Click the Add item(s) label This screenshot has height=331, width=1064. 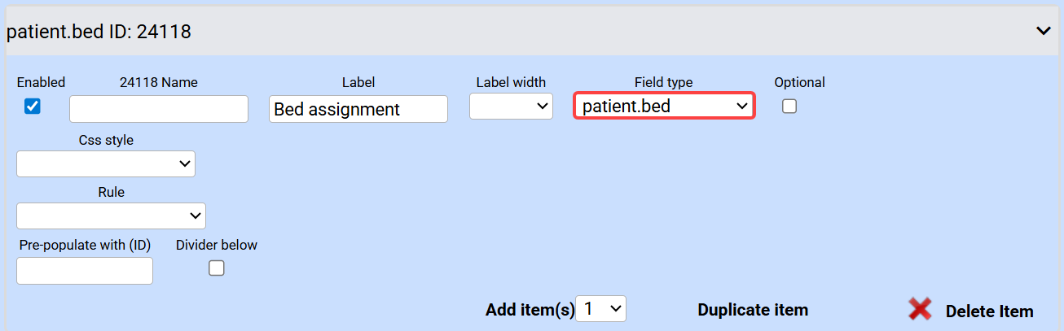pos(530,310)
